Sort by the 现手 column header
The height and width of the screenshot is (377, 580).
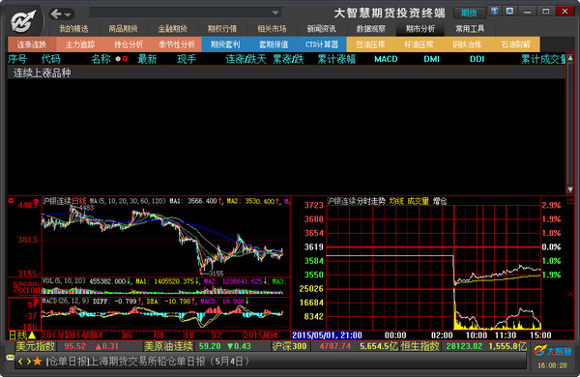pos(187,59)
